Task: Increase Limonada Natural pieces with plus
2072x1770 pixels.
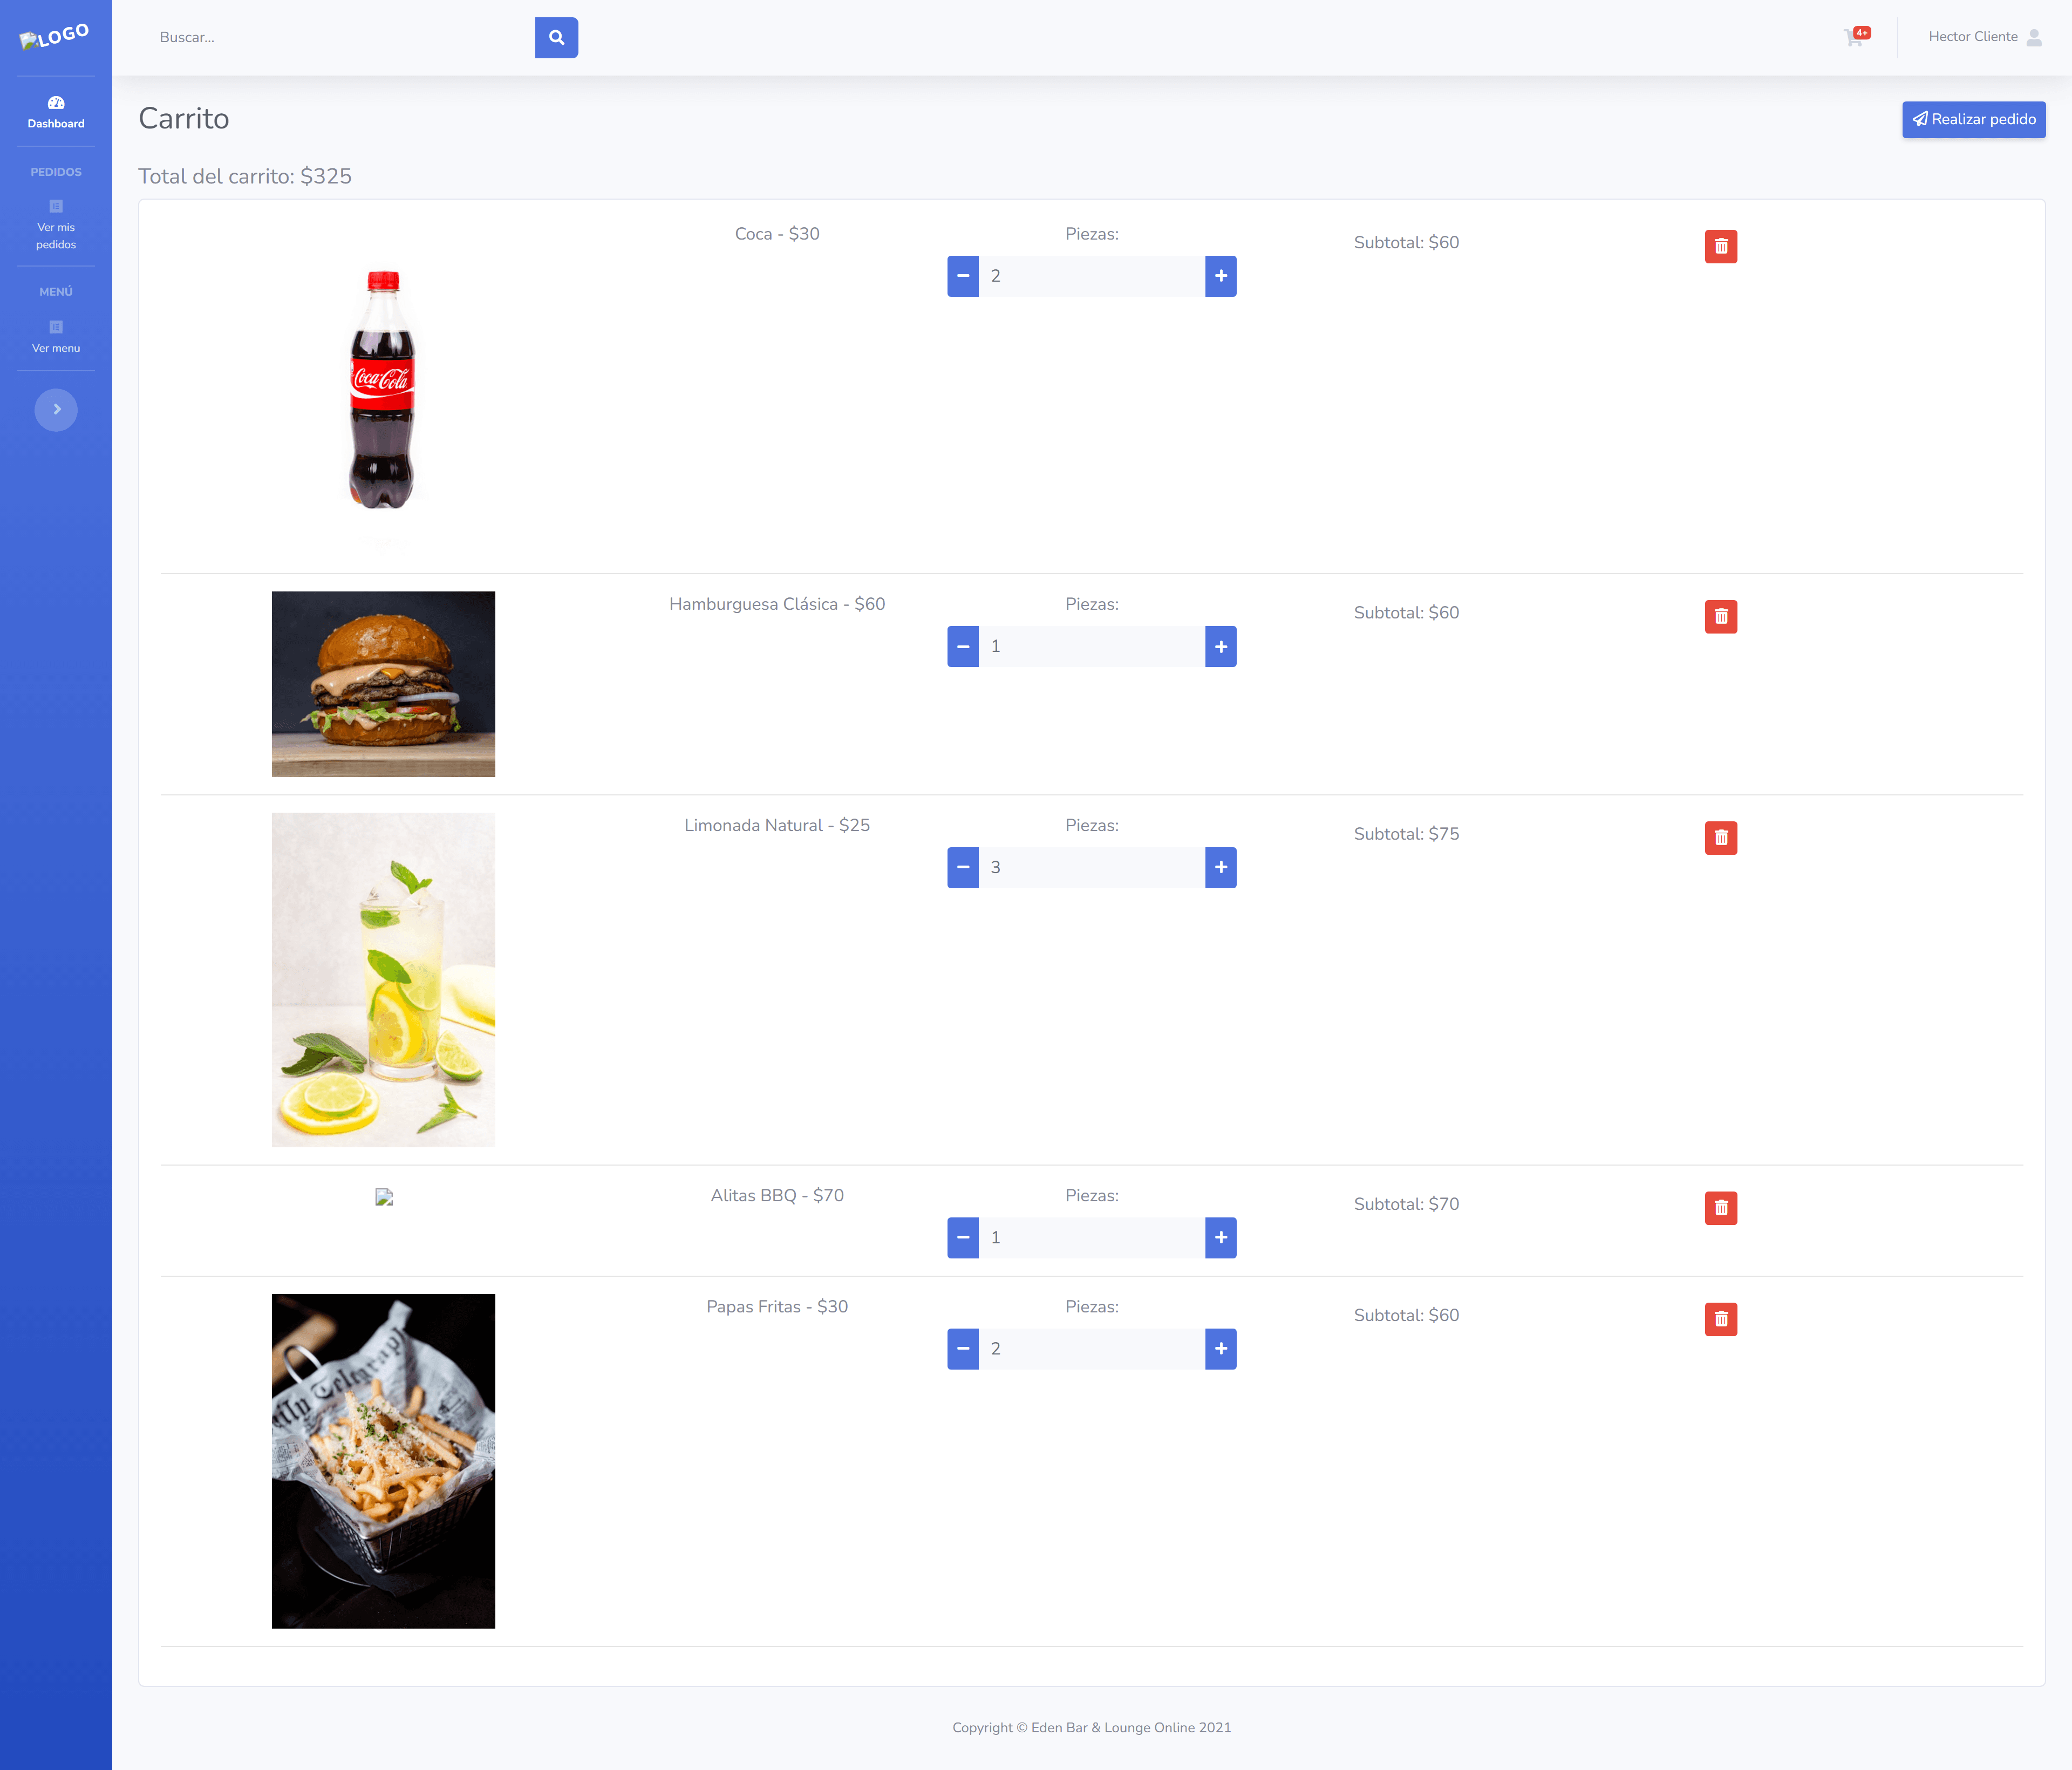Action: click(1221, 868)
